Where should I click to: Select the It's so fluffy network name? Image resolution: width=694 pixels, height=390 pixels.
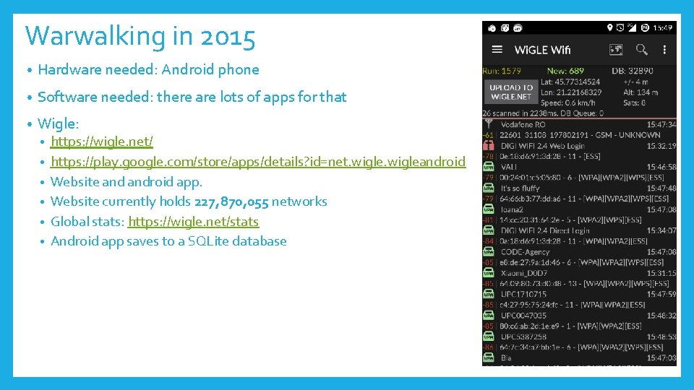pyautogui.click(x=520, y=188)
